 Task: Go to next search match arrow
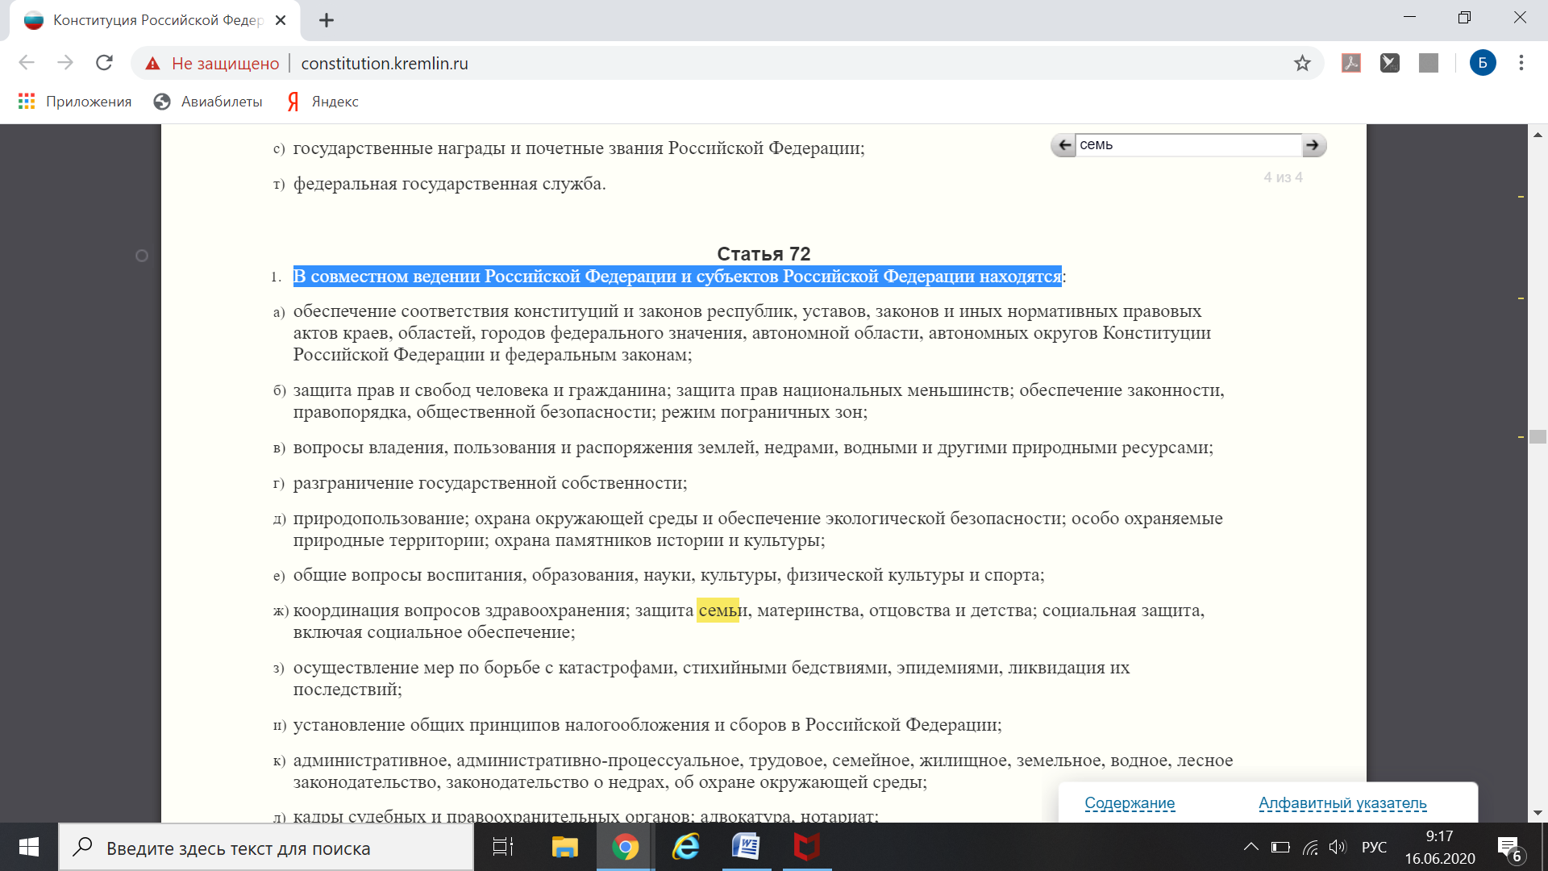point(1314,145)
